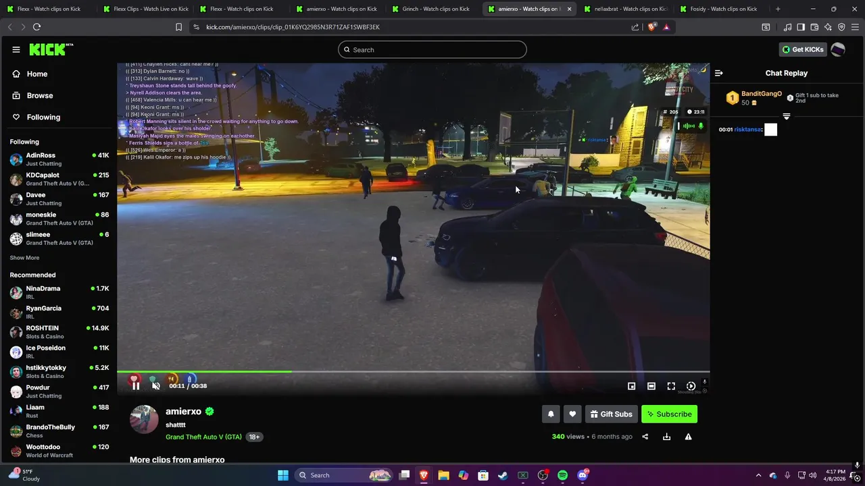Focus the Kick search field
This screenshot has height=486, width=865.
click(432, 49)
